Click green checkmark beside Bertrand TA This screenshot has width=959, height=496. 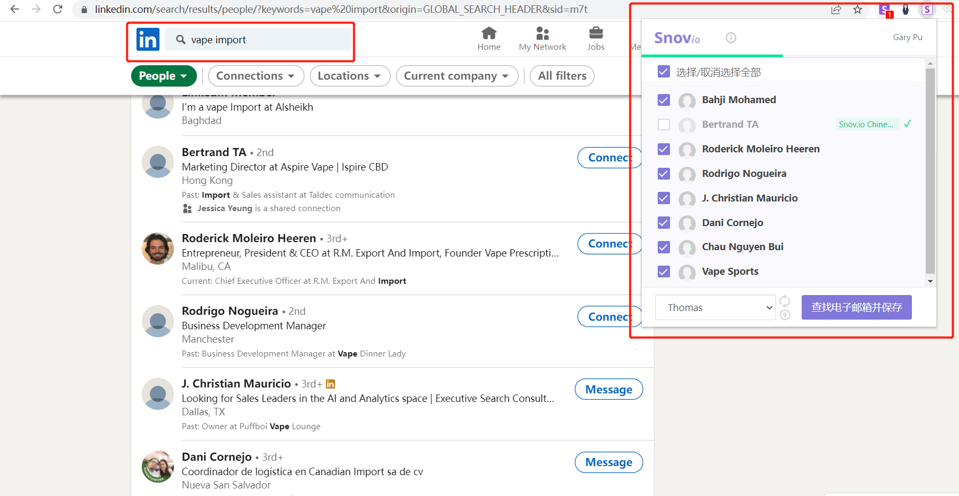(x=908, y=124)
